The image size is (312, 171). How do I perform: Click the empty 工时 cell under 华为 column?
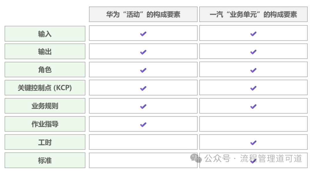(143, 142)
